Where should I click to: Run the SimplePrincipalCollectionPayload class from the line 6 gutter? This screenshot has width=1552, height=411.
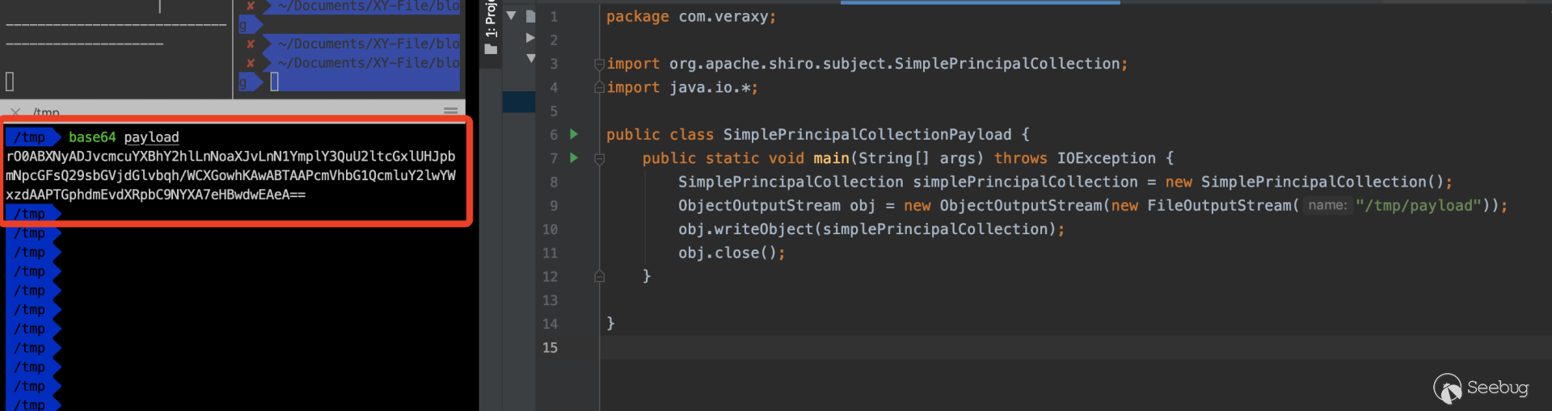pyautogui.click(x=574, y=134)
